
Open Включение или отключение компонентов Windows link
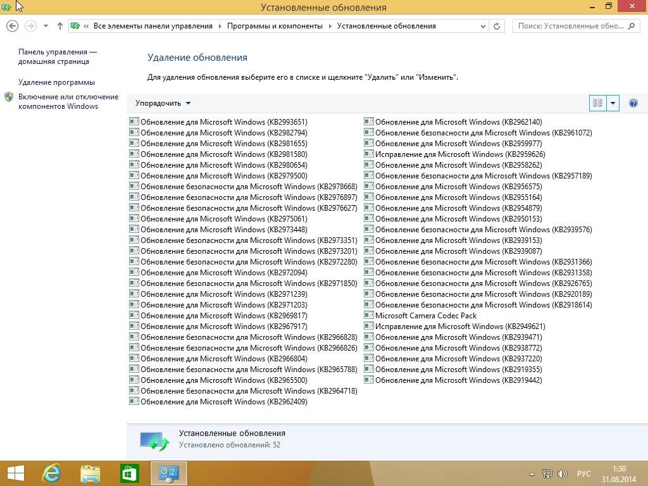(68, 101)
